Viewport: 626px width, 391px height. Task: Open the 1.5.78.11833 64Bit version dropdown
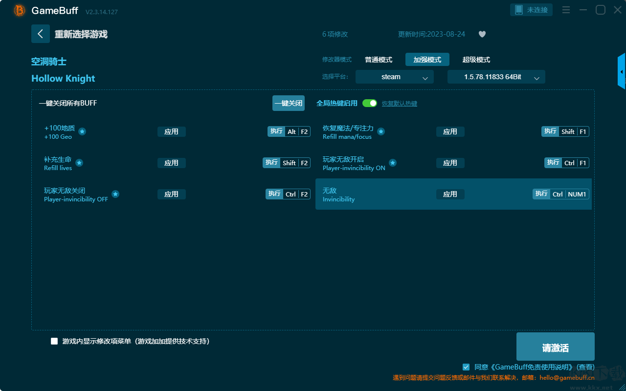[496, 77]
